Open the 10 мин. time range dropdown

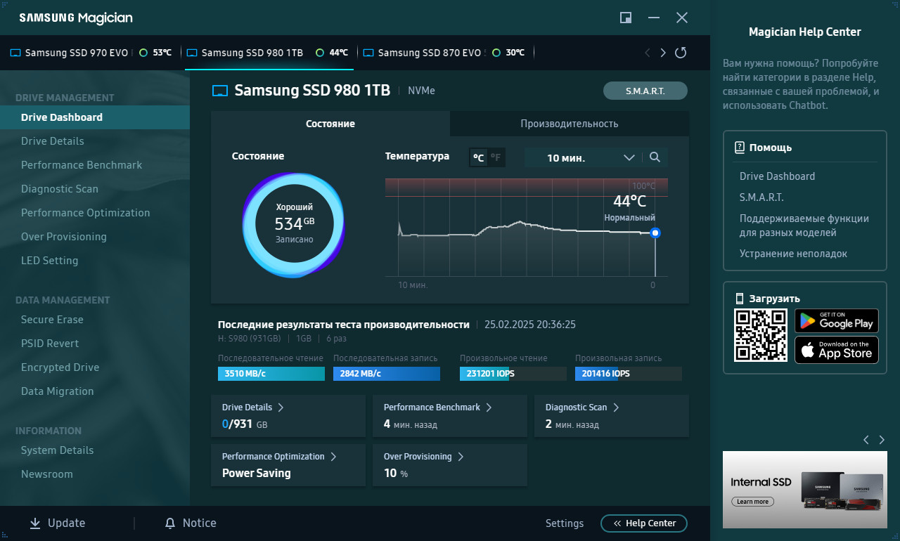(584, 157)
